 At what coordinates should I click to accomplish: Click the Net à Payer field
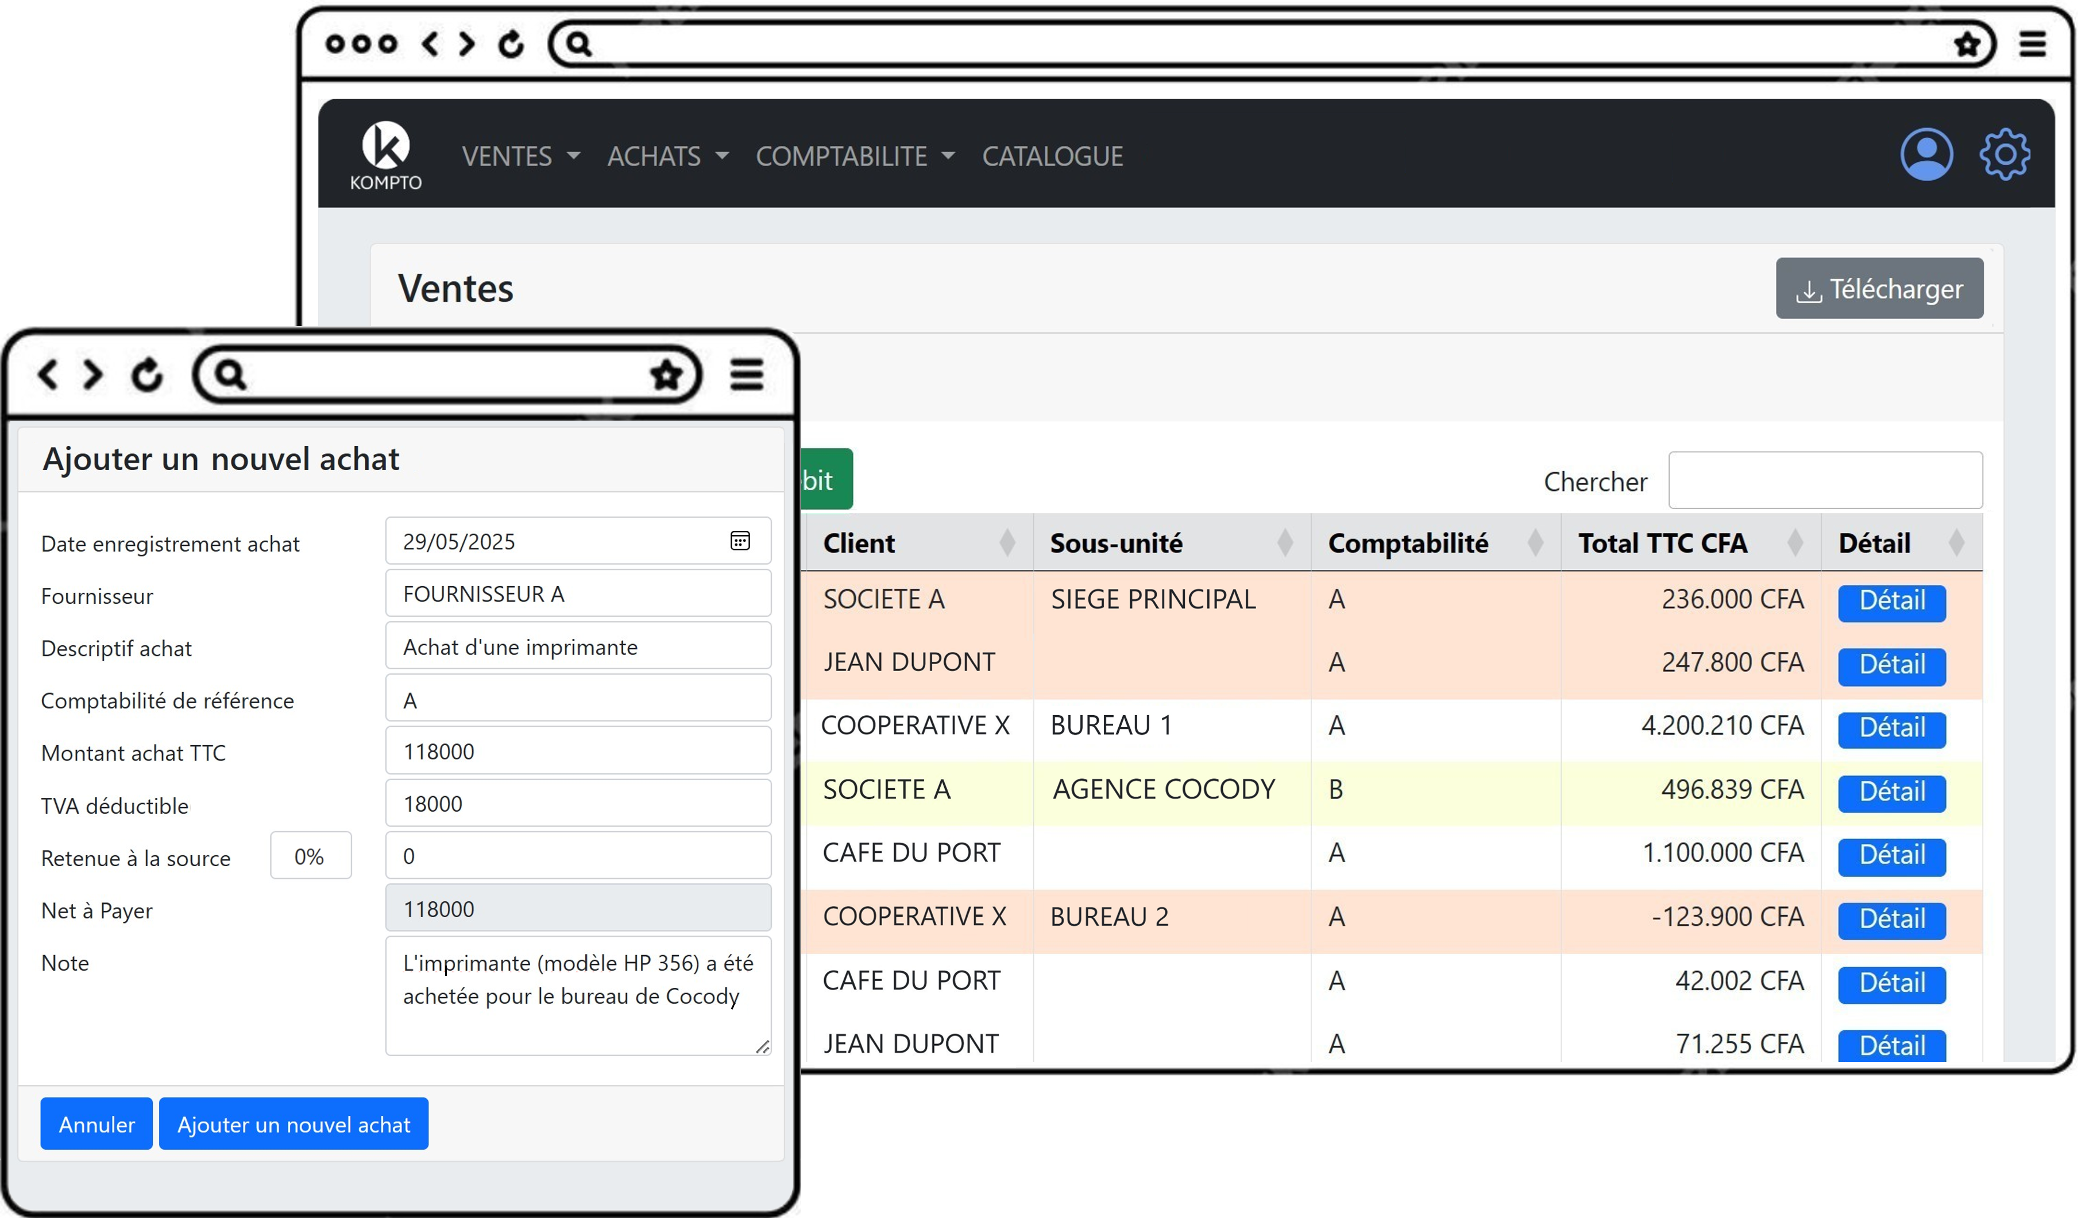pyautogui.click(x=578, y=908)
